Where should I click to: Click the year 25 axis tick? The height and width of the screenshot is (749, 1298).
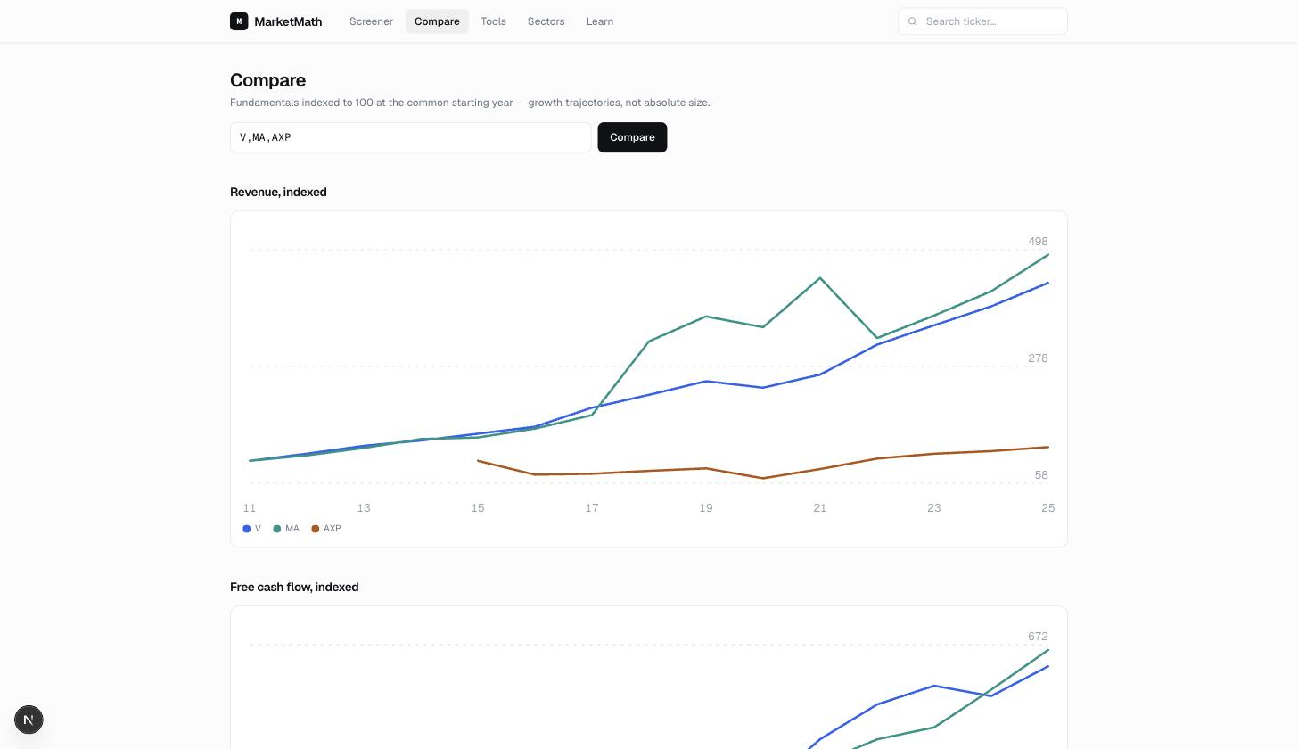coord(1047,508)
